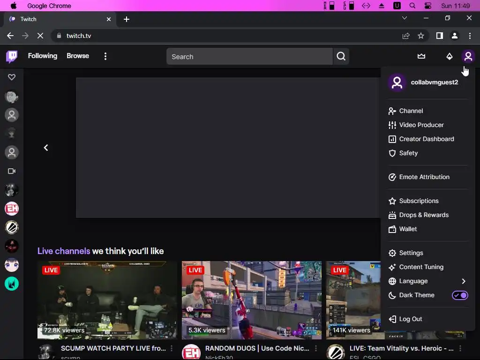Open the red EH channel avatar in sidebar
Viewport: 480px width, 360px height.
pyautogui.click(x=12, y=209)
